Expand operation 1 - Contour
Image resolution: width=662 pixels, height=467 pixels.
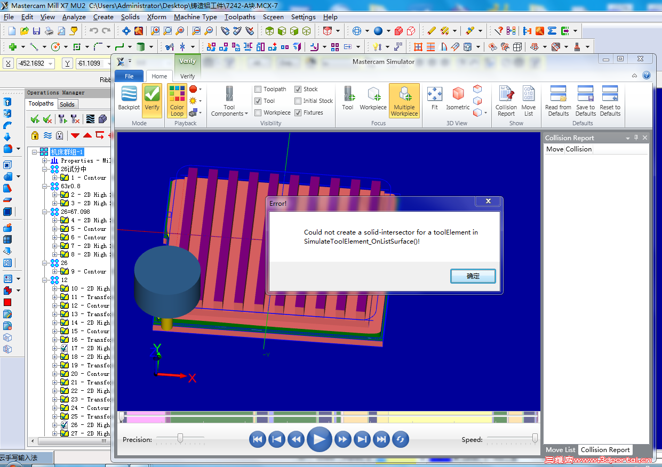click(54, 178)
